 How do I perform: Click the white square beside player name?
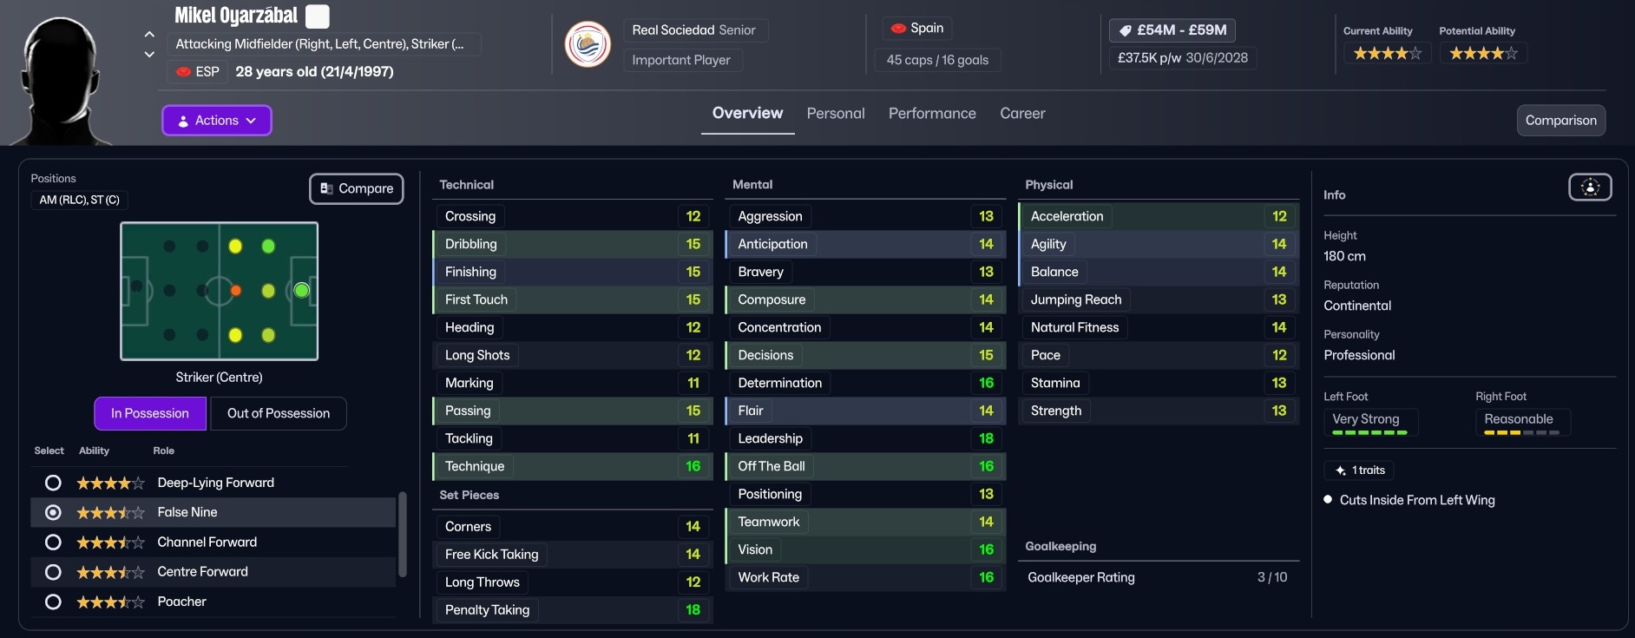point(318,16)
